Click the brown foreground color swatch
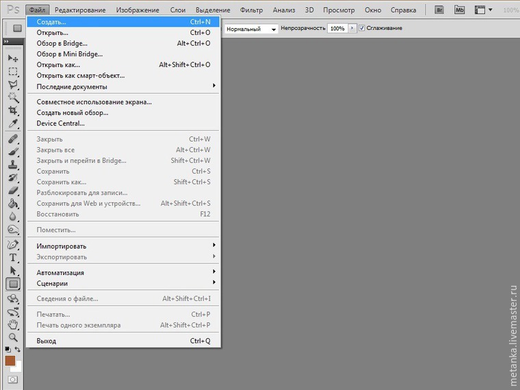520x390 pixels. (x=10, y=361)
